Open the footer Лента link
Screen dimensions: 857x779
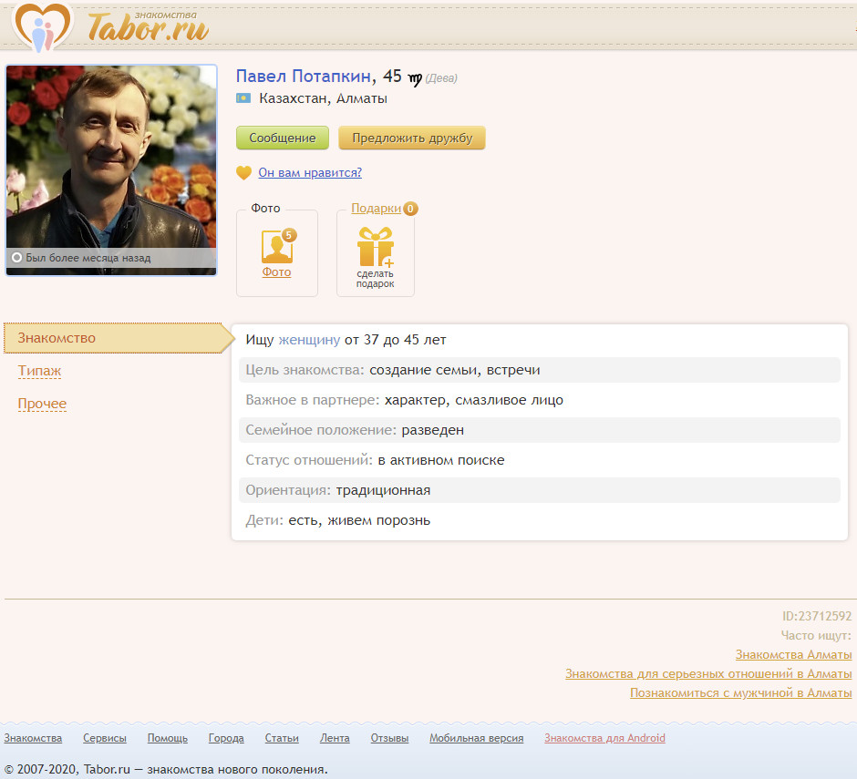click(x=335, y=738)
